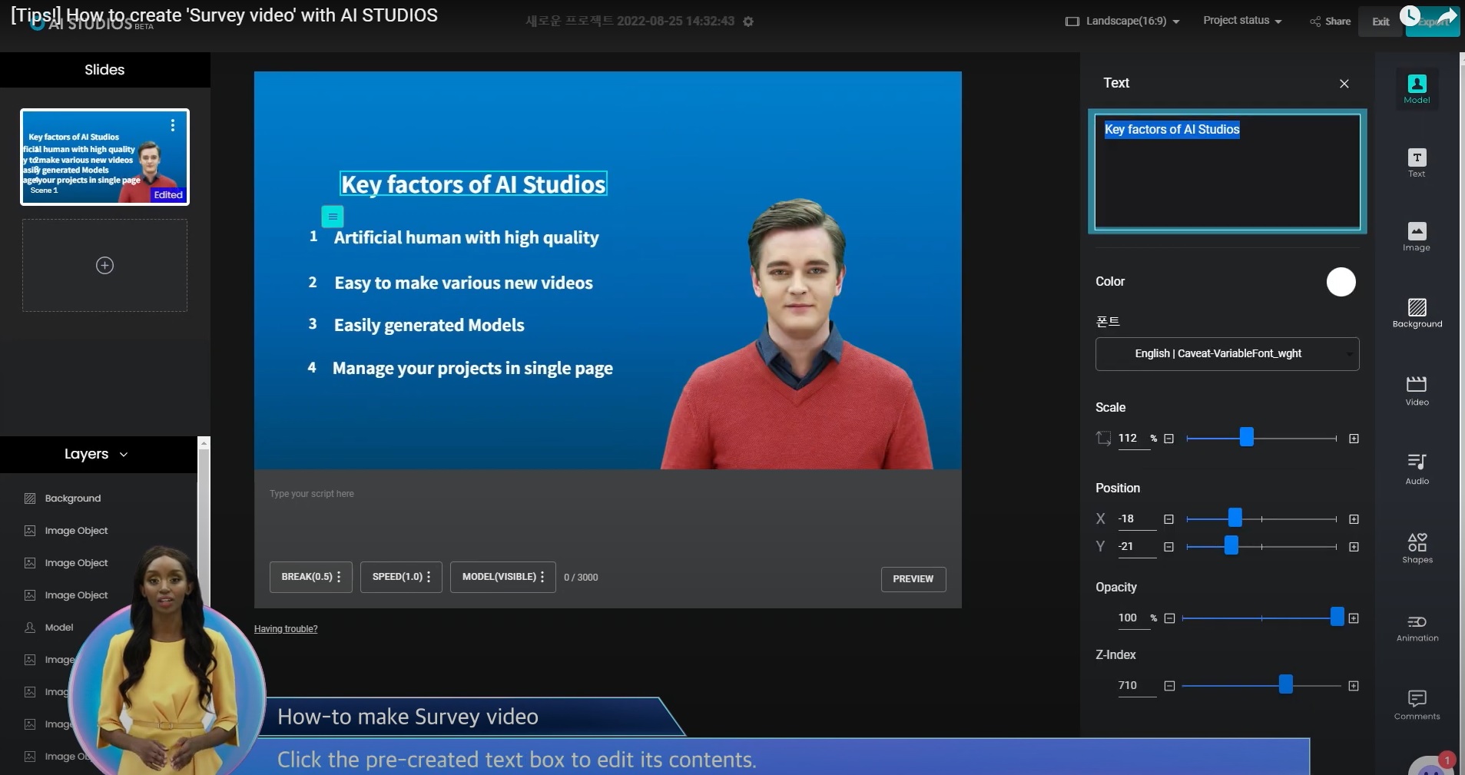Select the title text on canvas
The height and width of the screenshot is (775, 1465).
click(473, 184)
